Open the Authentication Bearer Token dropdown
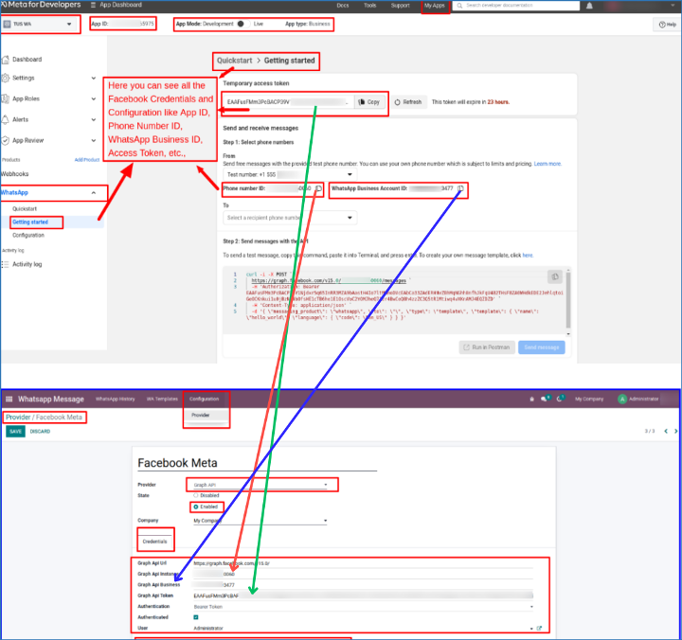This screenshot has width=682, height=640. 363,607
